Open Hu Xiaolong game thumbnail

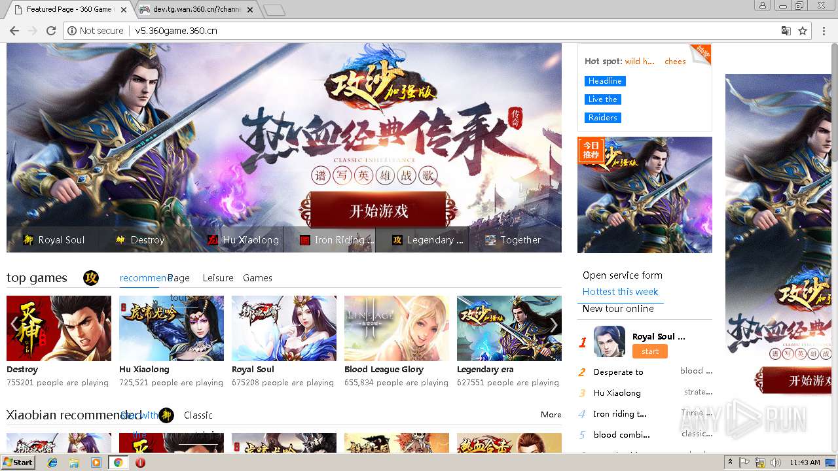pyautogui.click(x=172, y=328)
